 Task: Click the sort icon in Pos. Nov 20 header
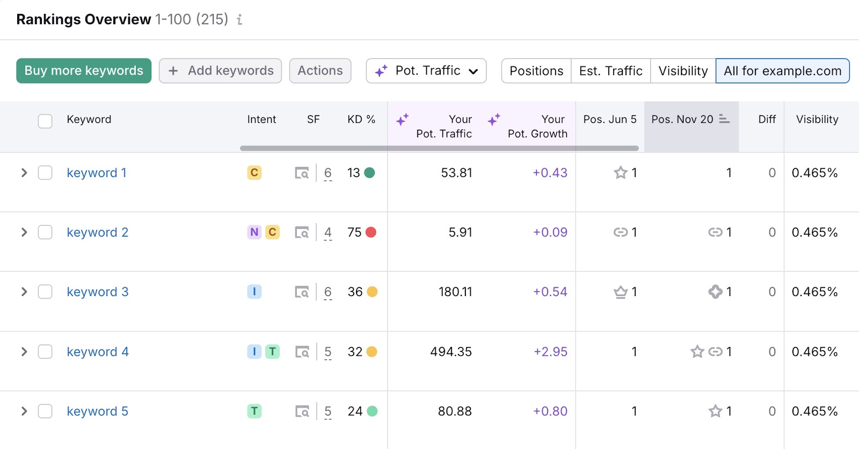pyautogui.click(x=724, y=119)
